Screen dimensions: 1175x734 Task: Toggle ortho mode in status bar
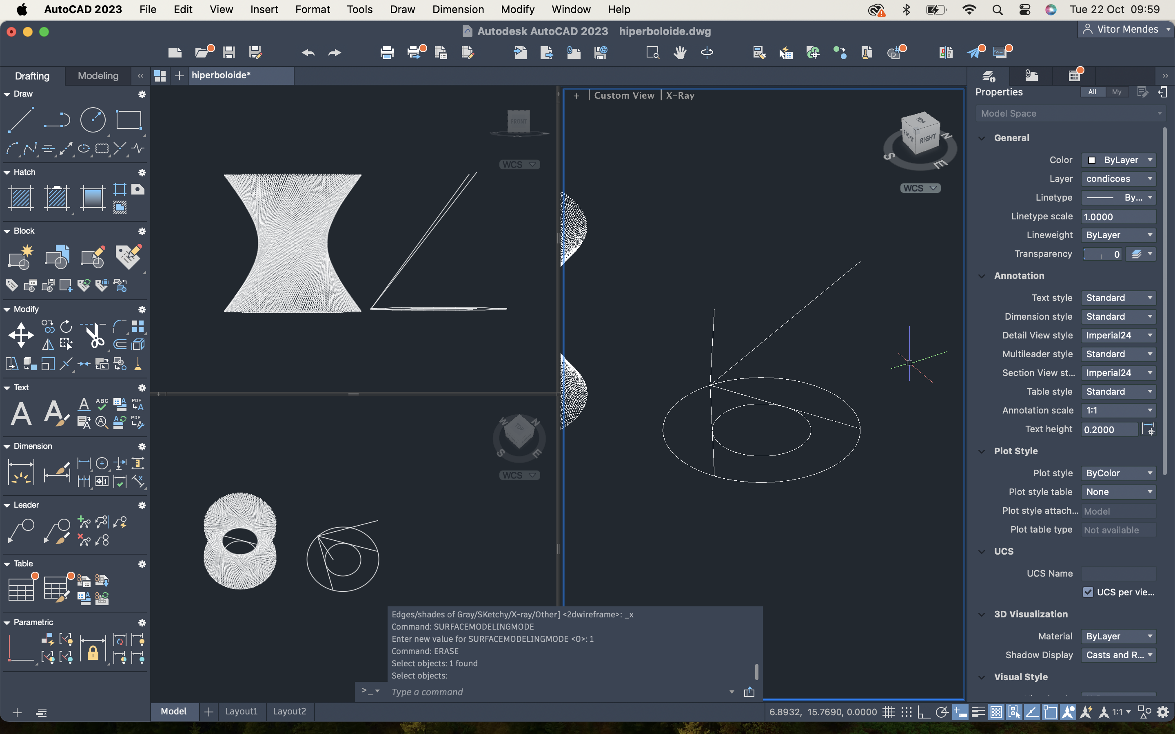tap(924, 712)
